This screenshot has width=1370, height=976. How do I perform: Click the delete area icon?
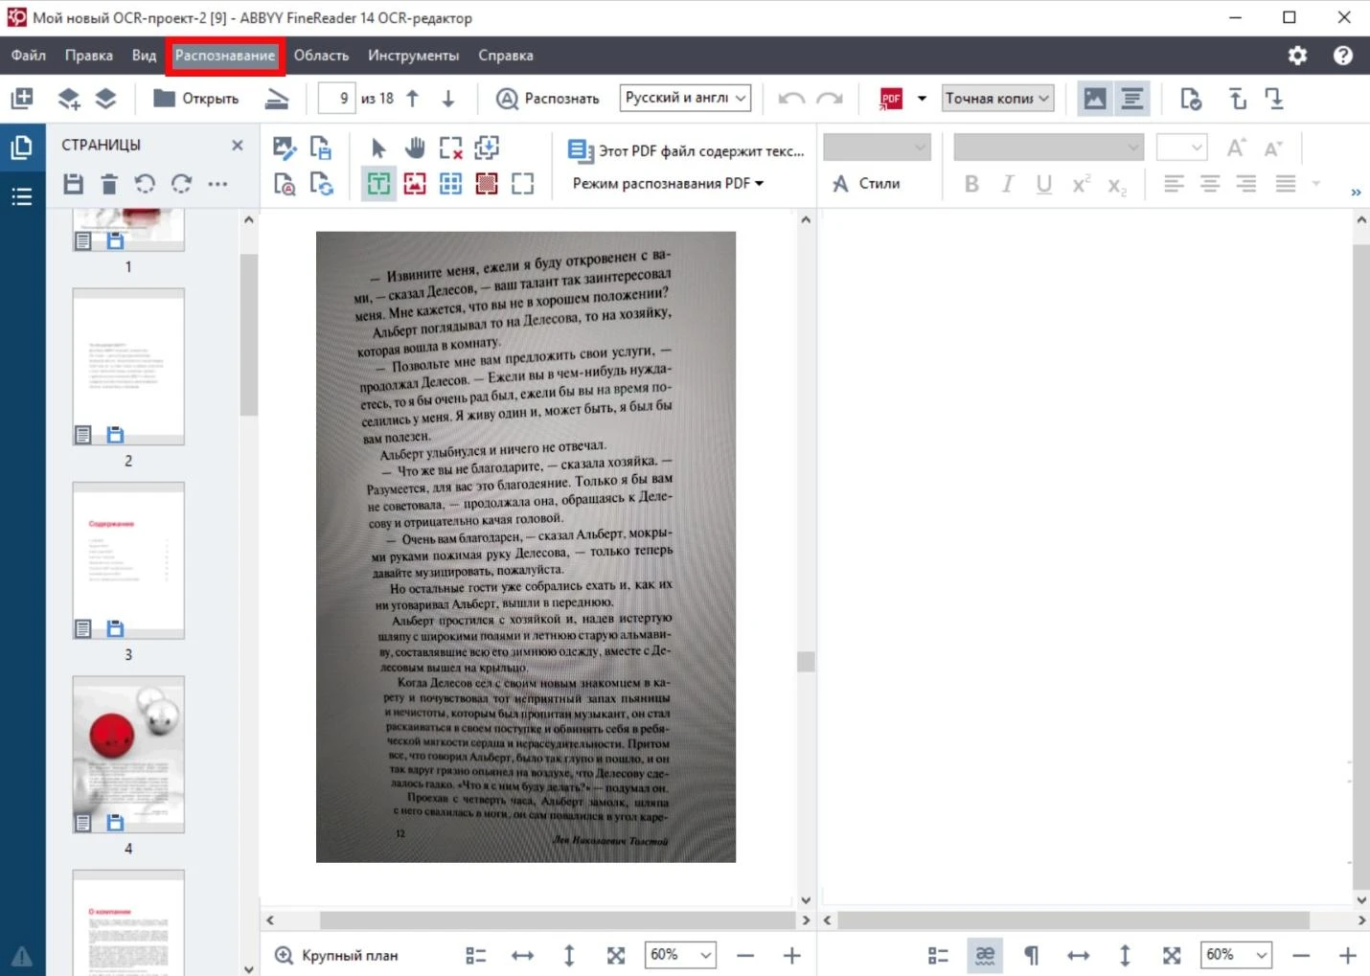(450, 148)
